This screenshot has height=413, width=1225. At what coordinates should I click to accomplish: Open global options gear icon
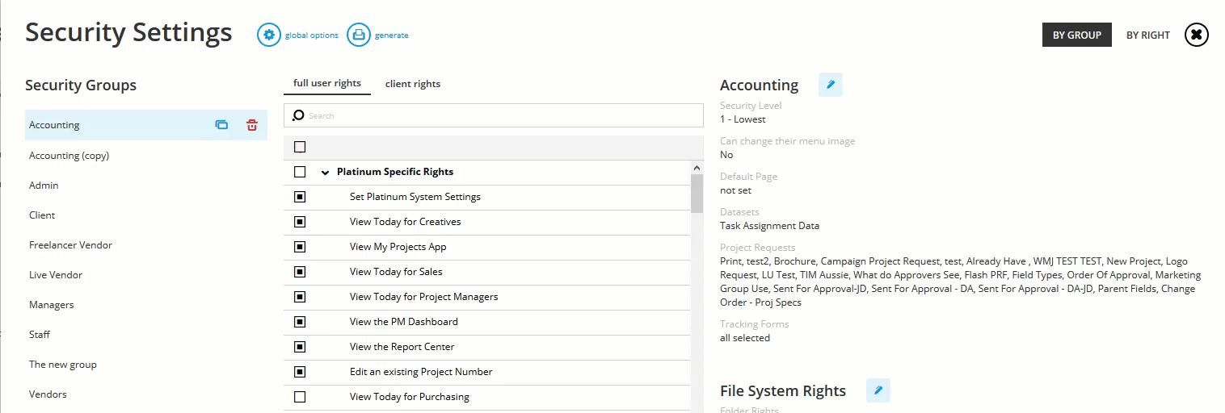[269, 35]
